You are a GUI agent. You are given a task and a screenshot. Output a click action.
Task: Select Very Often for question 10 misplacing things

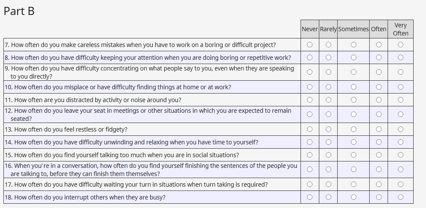click(400, 87)
